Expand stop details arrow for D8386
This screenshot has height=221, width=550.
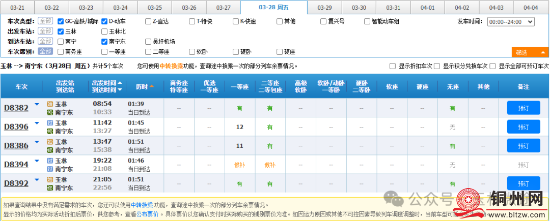[x=37, y=142]
